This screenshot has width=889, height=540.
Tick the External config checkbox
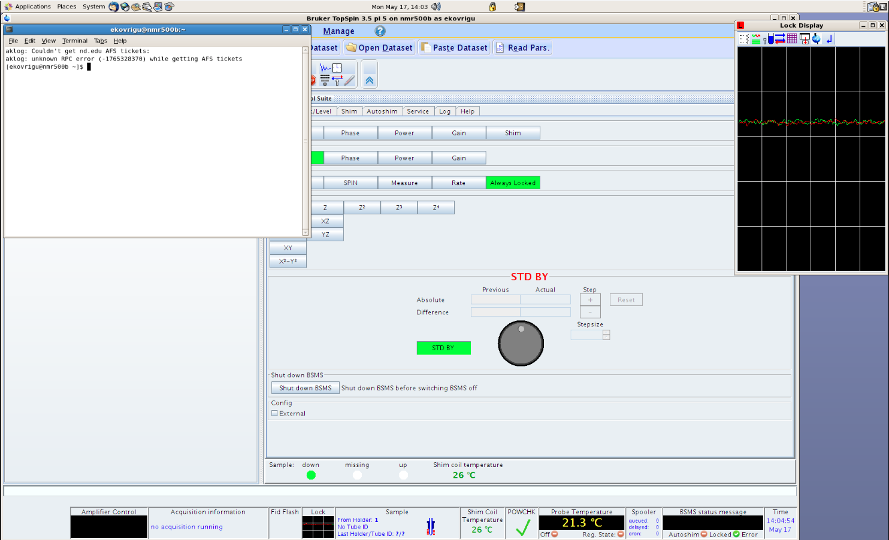pyautogui.click(x=274, y=413)
